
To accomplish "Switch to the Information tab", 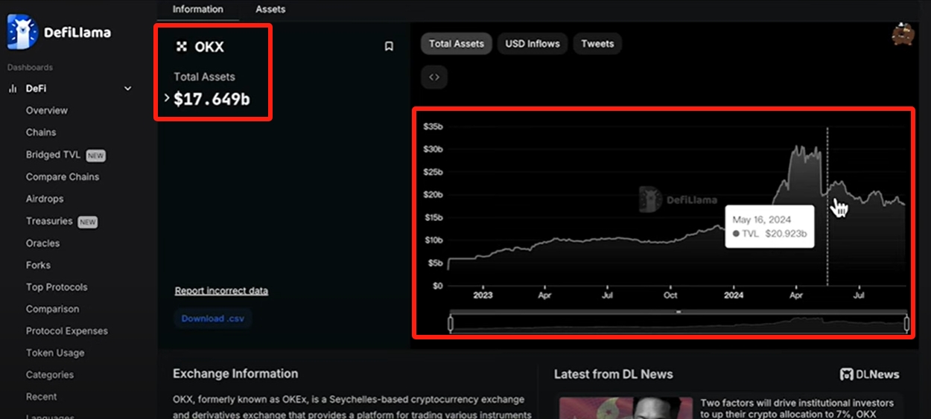I will pyautogui.click(x=198, y=9).
